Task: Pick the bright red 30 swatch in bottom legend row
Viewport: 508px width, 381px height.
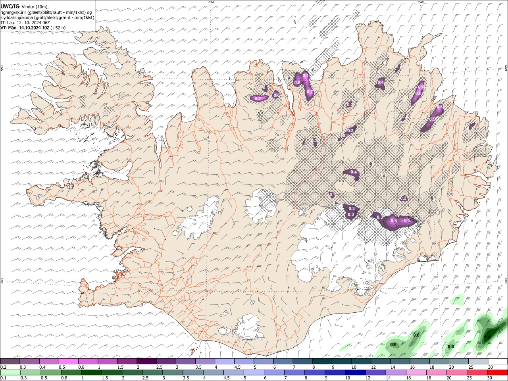Action: [497, 372]
